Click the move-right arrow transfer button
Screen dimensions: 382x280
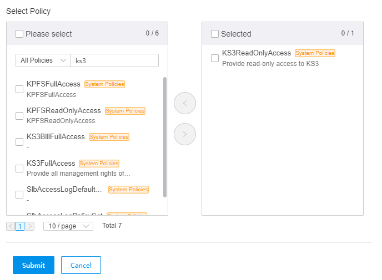(185, 134)
